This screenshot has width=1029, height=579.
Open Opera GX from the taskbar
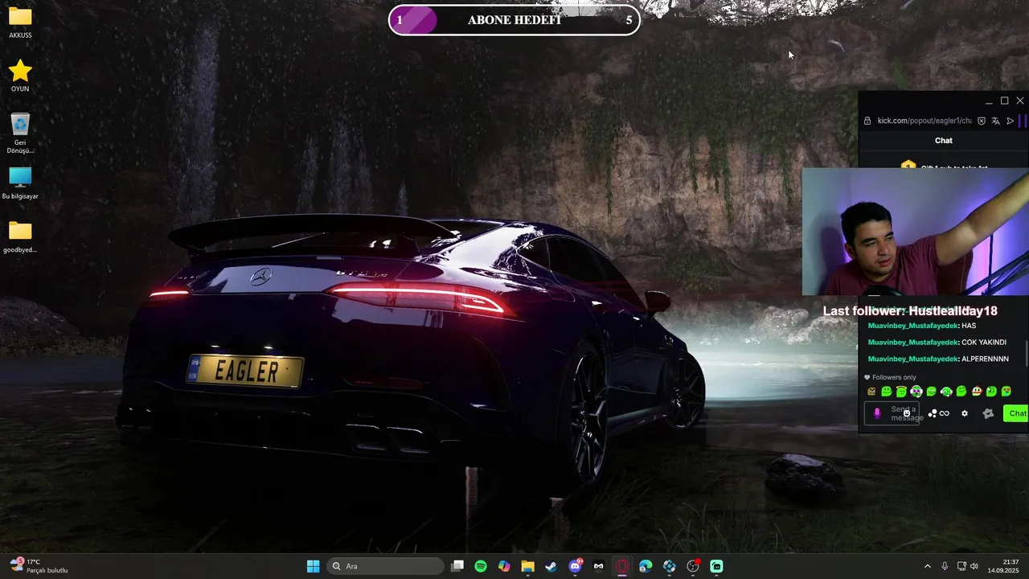[x=621, y=566]
